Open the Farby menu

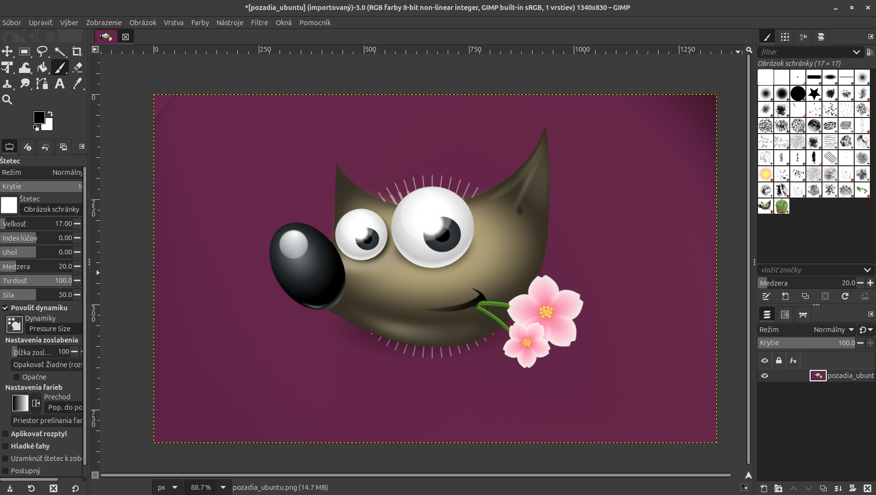tap(200, 22)
